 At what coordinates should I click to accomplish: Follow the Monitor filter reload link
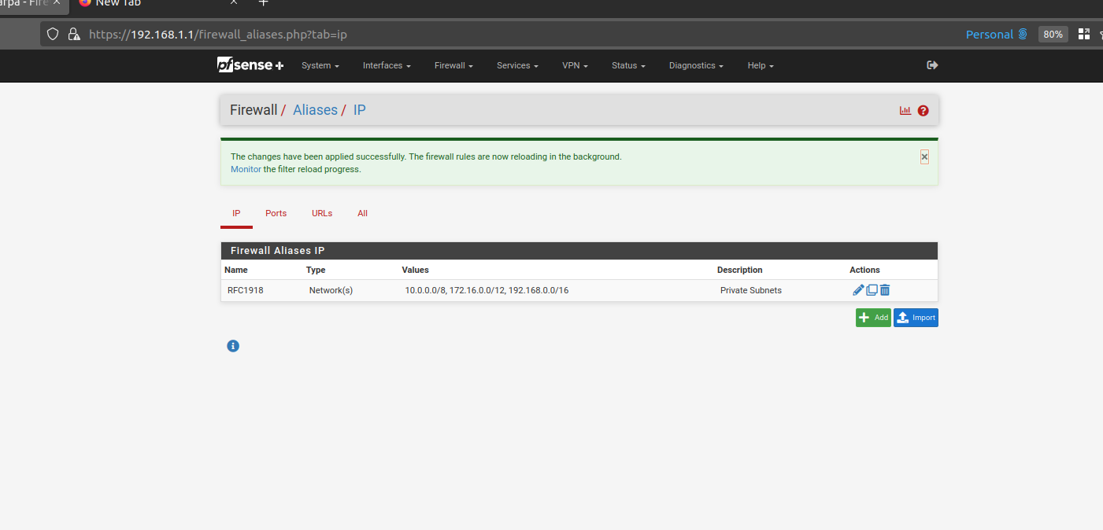pos(246,169)
